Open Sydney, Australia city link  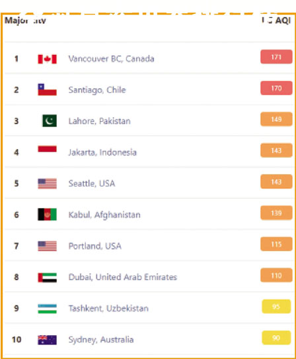pos(101,340)
